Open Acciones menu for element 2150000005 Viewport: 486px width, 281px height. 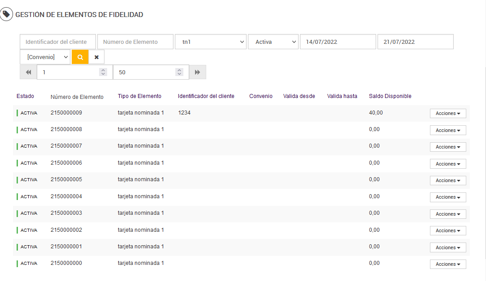click(448, 180)
